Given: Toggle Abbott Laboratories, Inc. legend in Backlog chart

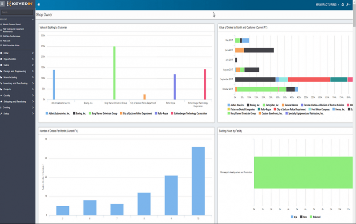Looking at the screenshot, I should (x=58, y=113).
